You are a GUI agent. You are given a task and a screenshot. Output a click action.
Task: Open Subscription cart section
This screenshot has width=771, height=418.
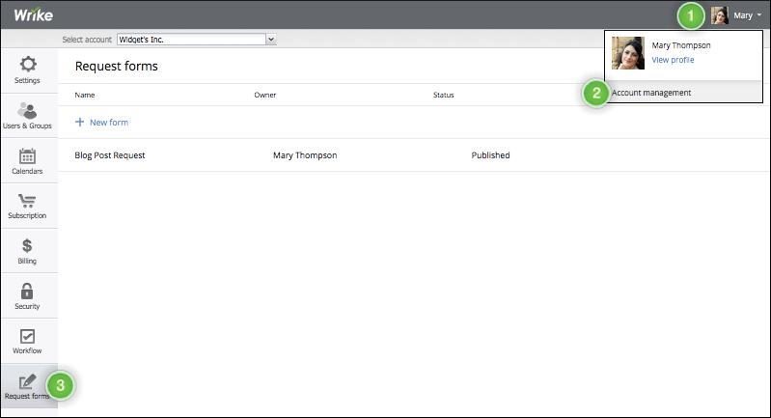pyautogui.click(x=28, y=206)
